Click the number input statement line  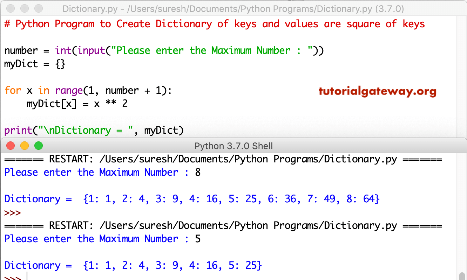click(x=163, y=50)
